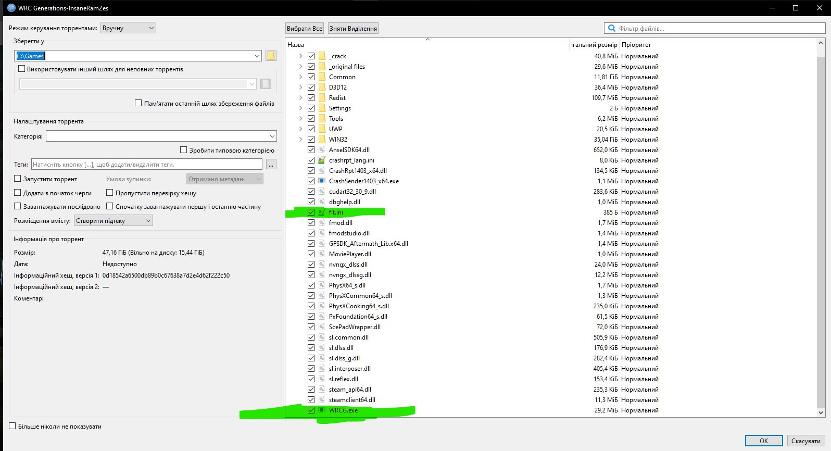Click the CrashSender1403_x64.exe file icon
Screen dimensions: 831x451
(322, 181)
